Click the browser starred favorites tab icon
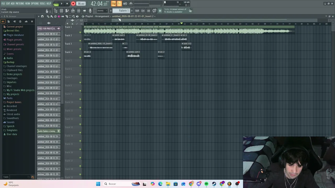 (x=32, y=21)
